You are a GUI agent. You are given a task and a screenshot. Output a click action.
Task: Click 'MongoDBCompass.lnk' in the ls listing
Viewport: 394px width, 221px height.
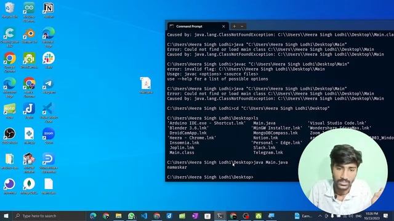275,133
